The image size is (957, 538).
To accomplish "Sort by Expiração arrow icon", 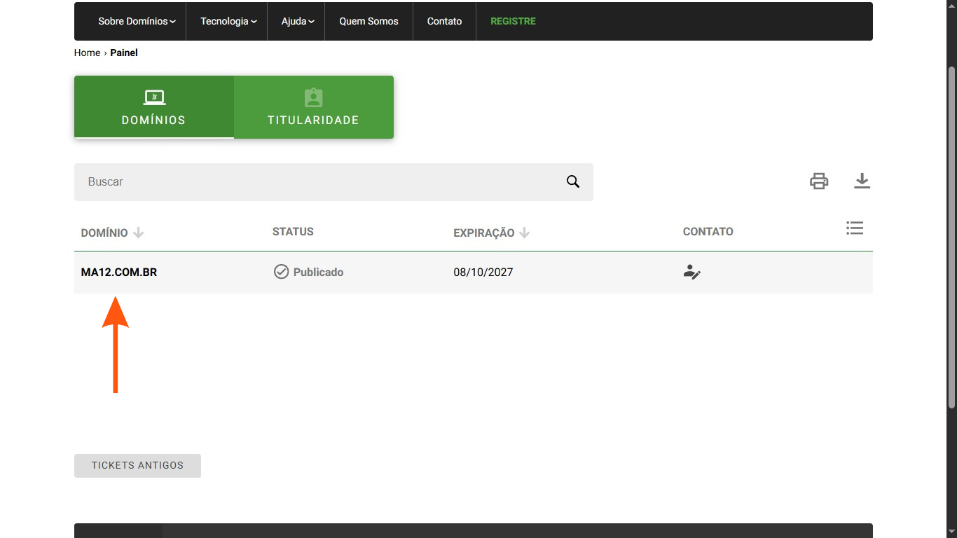I will tap(524, 233).
